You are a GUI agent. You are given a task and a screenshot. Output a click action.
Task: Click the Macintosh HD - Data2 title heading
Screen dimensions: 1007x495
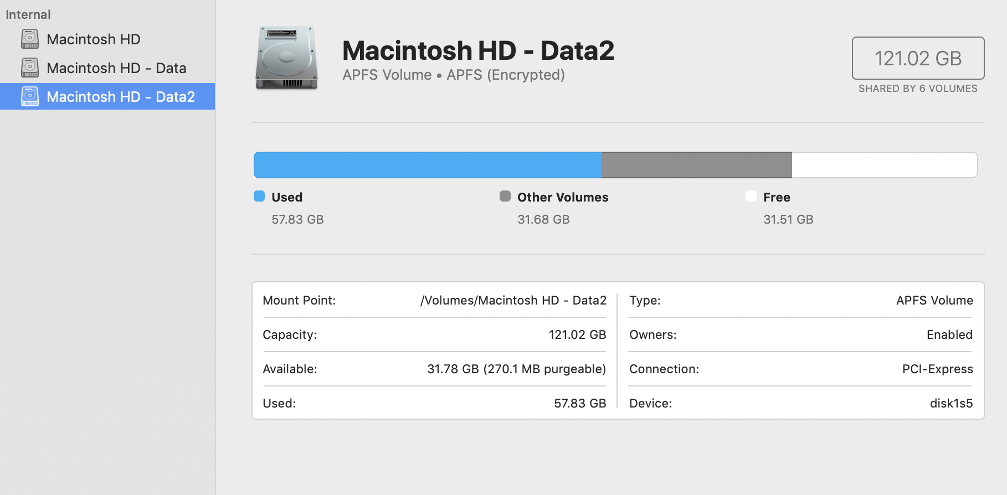(x=478, y=51)
